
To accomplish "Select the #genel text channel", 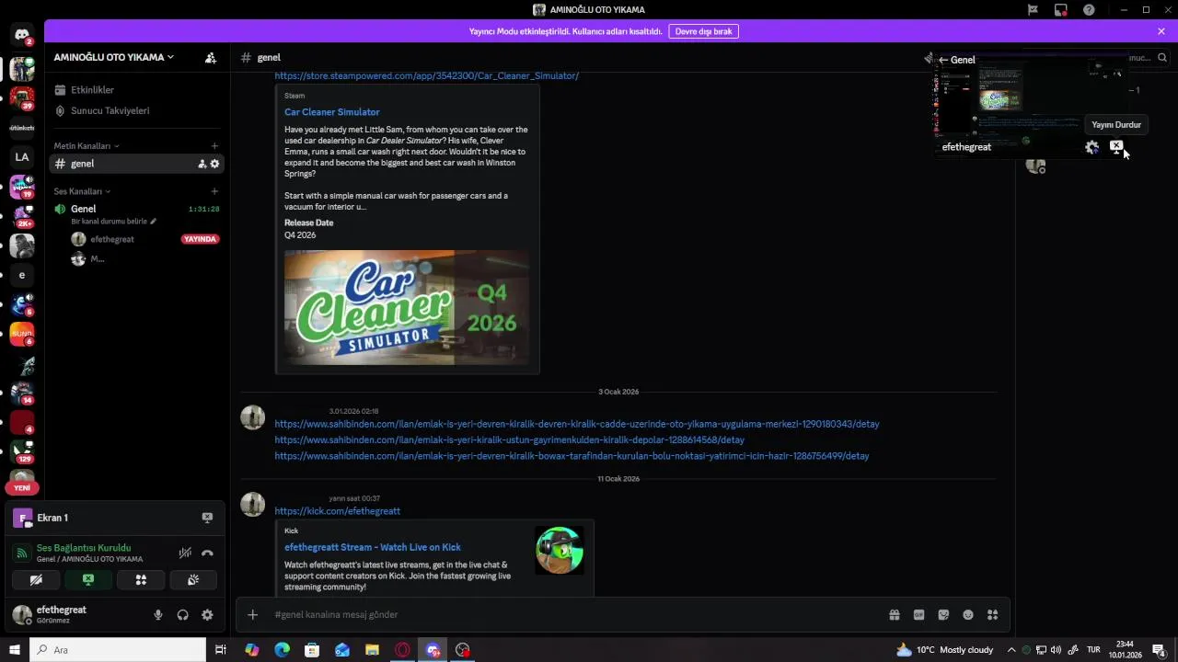I will [x=136, y=164].
